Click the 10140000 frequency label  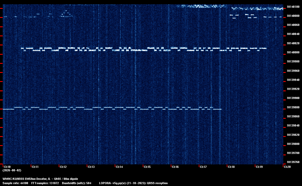[293, 52]
